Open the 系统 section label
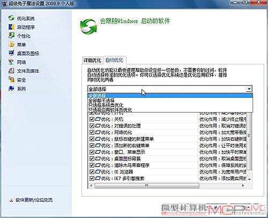Screen dimensions: 268x218 pyautogui.click(x=21, y=89)
